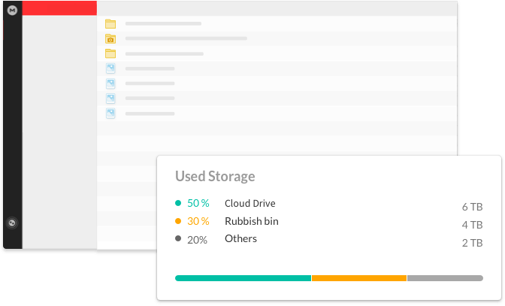Select the Rubbish bin storage label
Viewport: 505px width, 306px height.
251,221
